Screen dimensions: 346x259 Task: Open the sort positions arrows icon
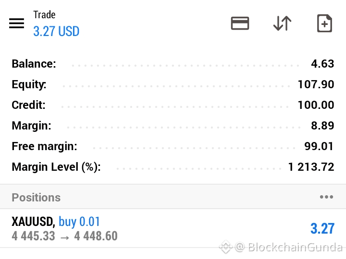click(x=282, y=23)
